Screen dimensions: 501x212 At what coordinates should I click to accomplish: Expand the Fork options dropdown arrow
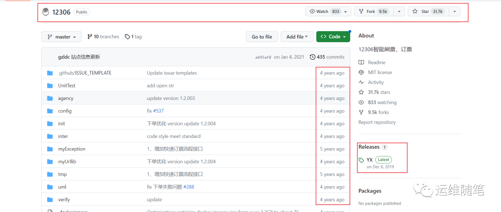[x=399, y=12]
